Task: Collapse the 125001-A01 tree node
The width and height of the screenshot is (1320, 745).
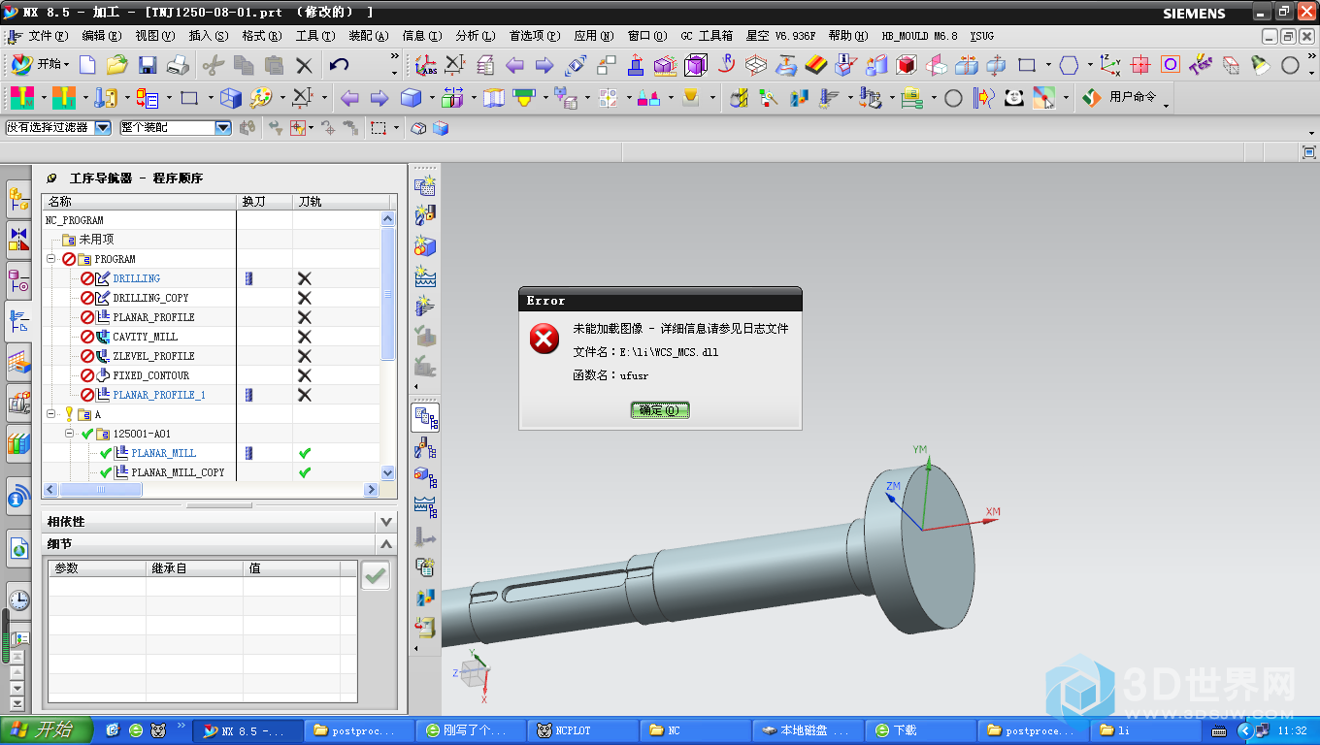Action: pos(69,434)
